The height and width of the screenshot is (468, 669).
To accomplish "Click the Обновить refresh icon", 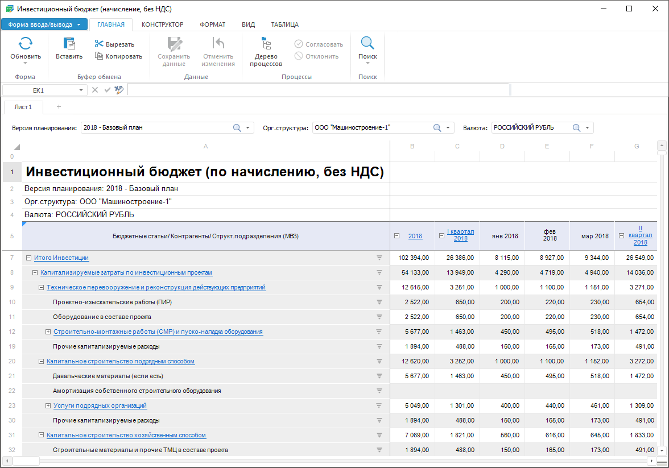I will click(26, 44).
